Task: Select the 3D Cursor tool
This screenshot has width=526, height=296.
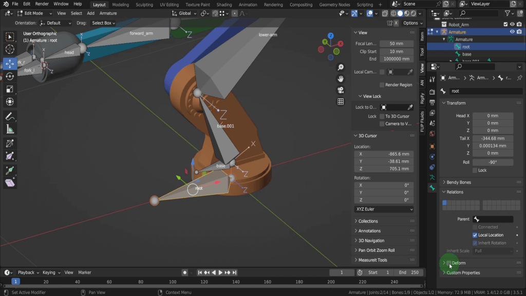Action: click(10, 50)
